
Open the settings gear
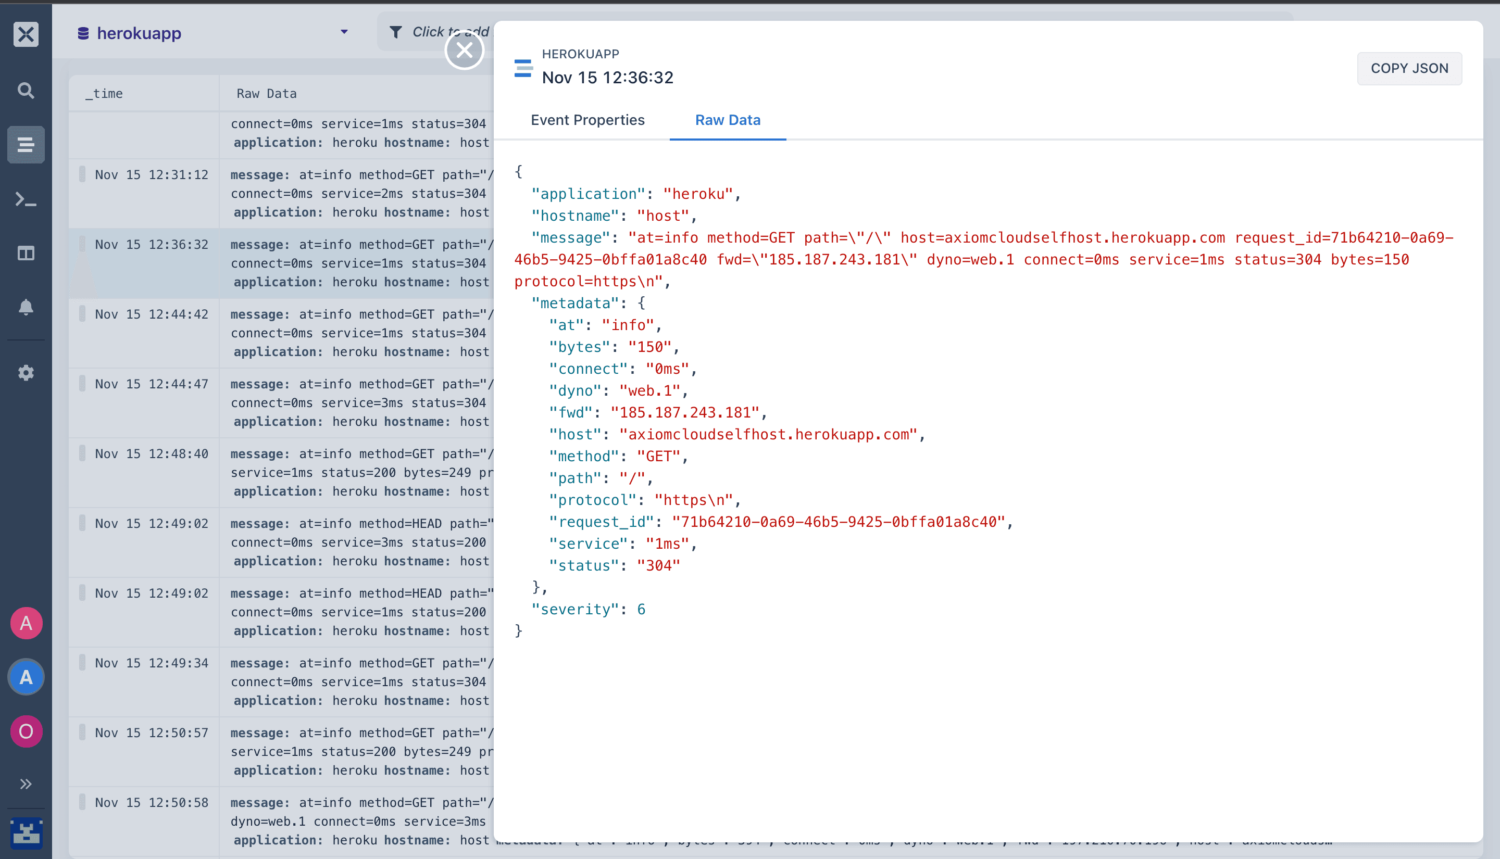coord(26,372)
